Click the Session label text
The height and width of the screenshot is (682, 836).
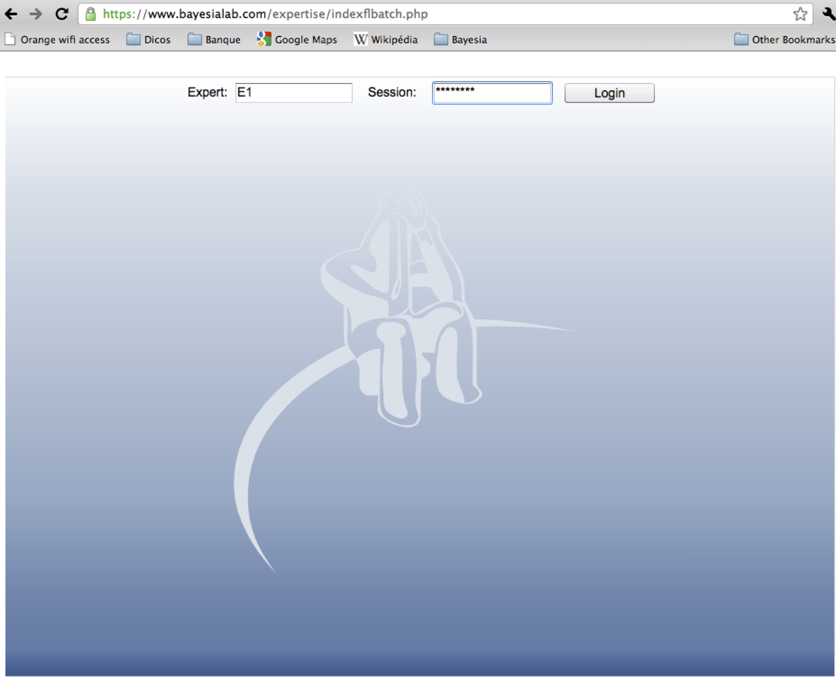(x=392, y=92)
